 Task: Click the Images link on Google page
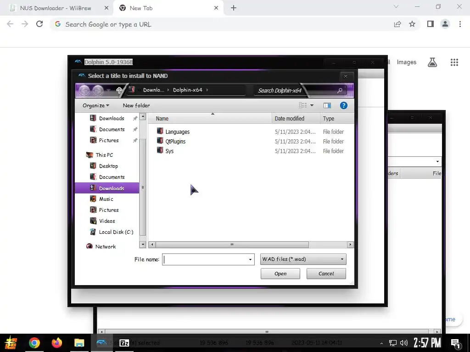tap(407, 62)
